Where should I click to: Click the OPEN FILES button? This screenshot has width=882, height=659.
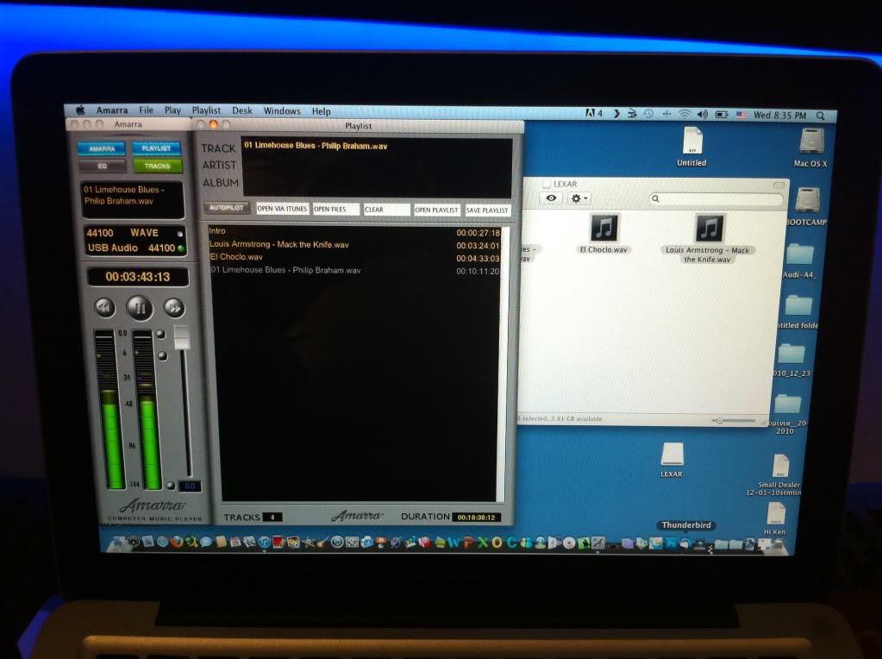point(335,210)
